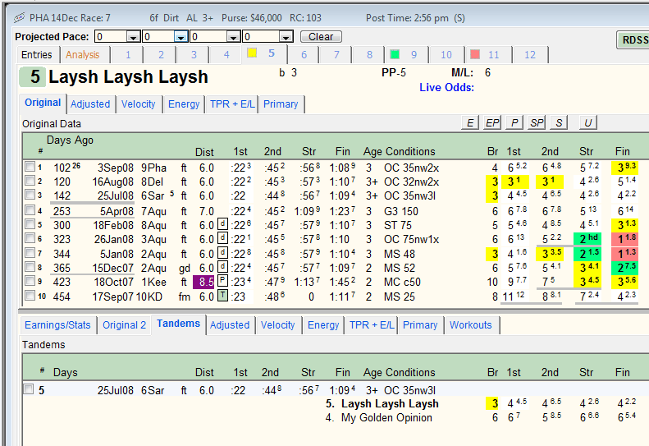
Task: Select the SP running style button
Action: 537,122
